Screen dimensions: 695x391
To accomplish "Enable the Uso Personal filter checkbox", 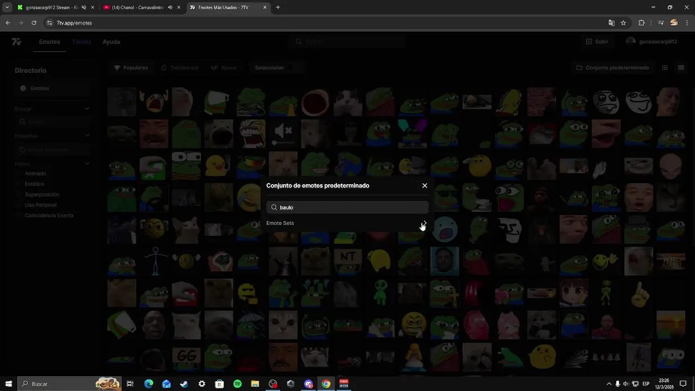I will (20, 205).
